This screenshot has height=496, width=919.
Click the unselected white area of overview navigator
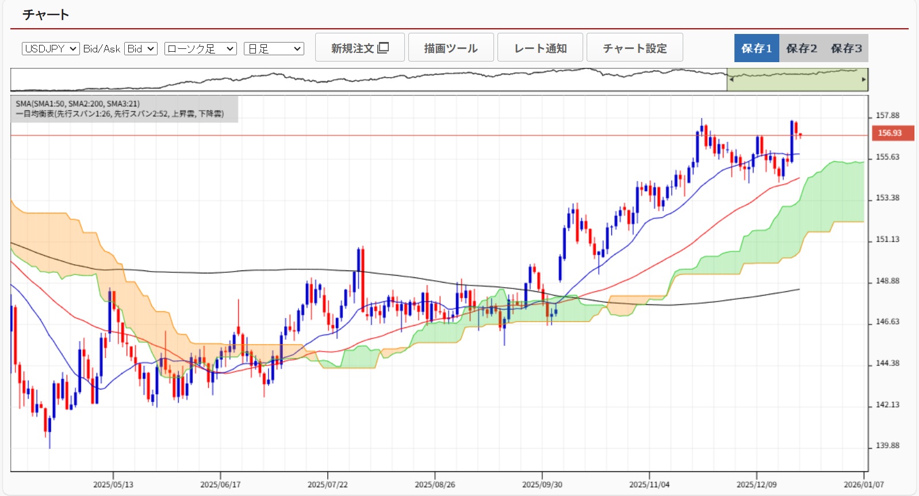(x=368, y=81)
